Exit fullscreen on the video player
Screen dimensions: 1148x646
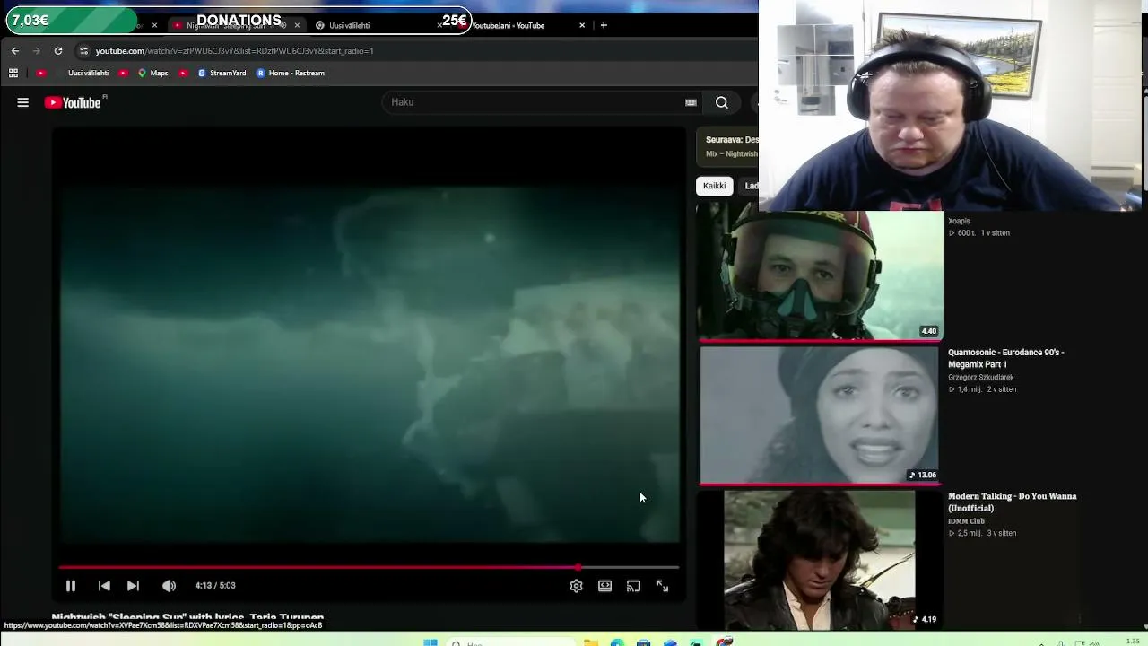pyautogui.click(x=662, y=586)
